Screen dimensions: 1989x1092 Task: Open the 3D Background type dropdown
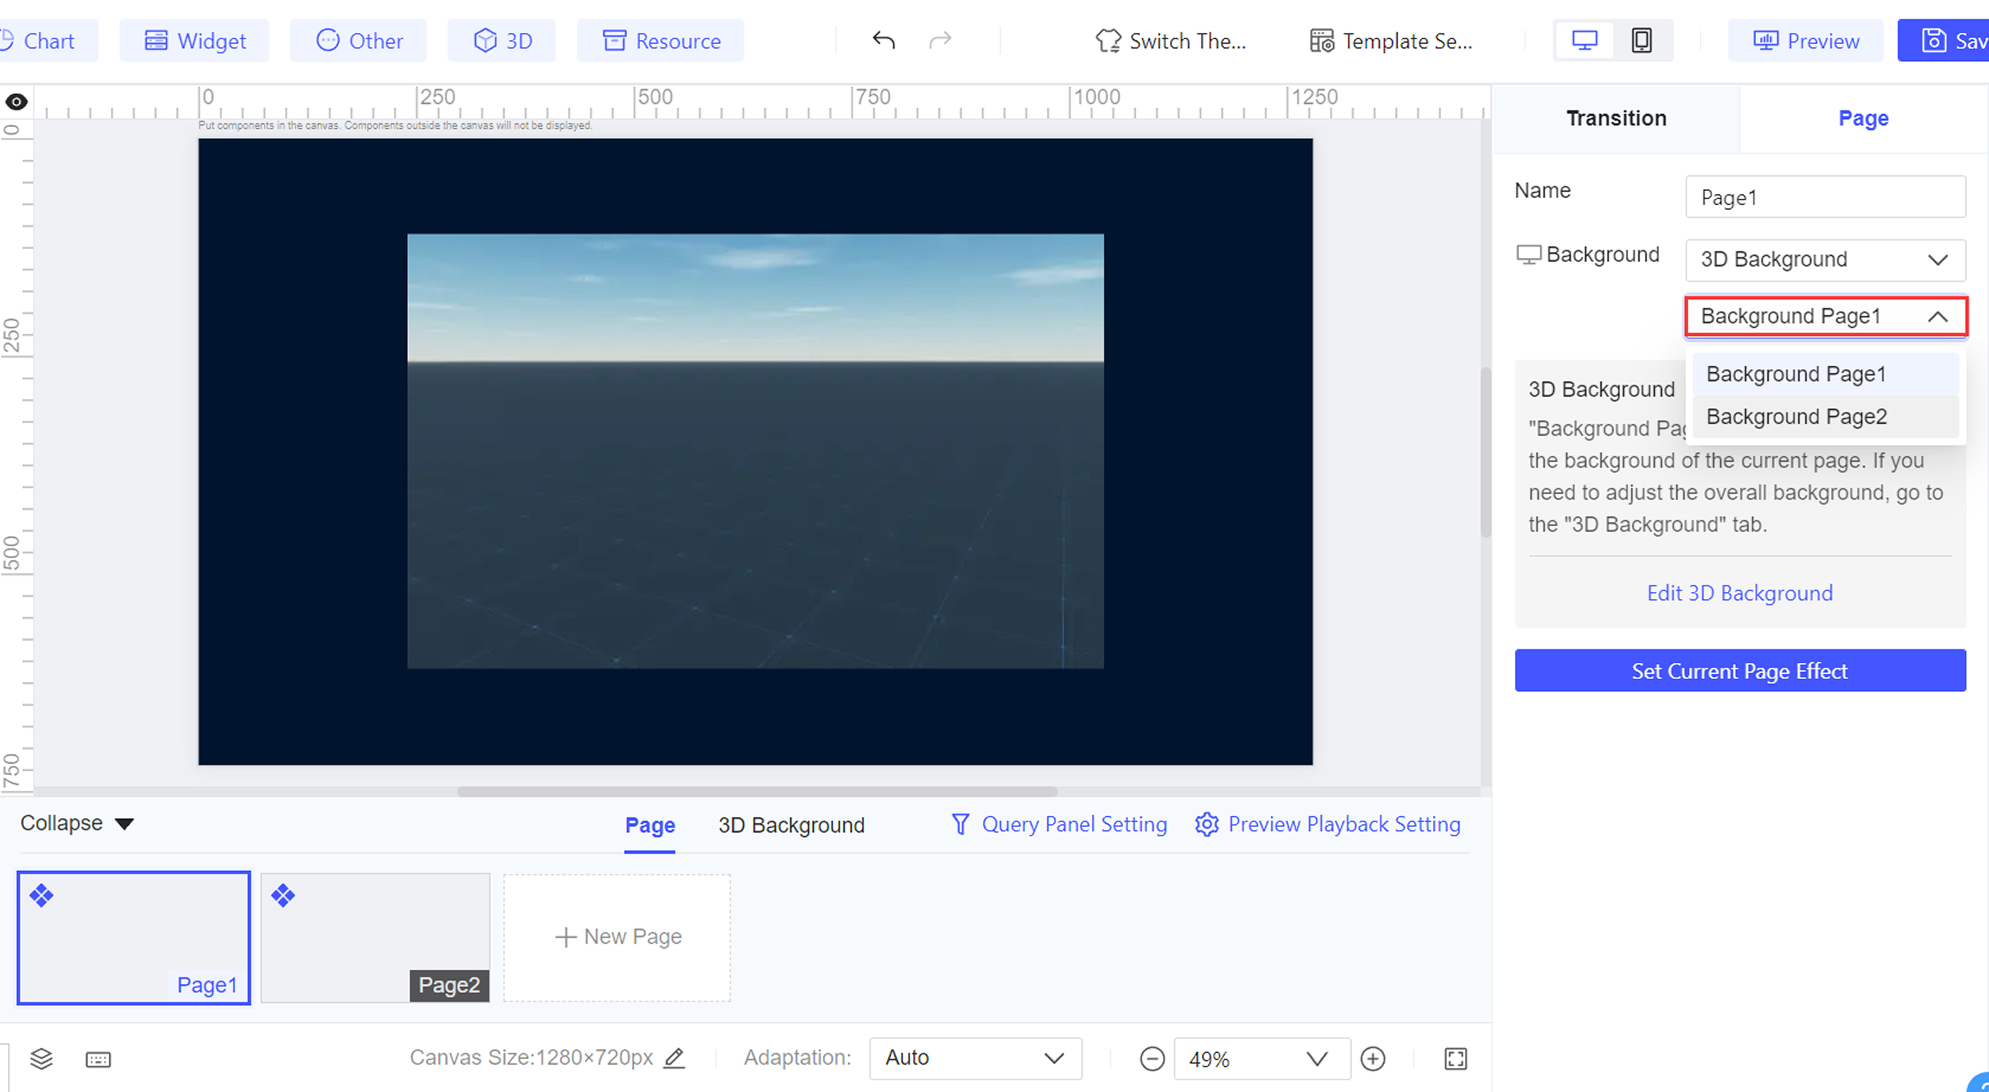point(1825,259)
